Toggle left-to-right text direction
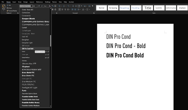Viewport: 188px width, 110px height. 79,6
